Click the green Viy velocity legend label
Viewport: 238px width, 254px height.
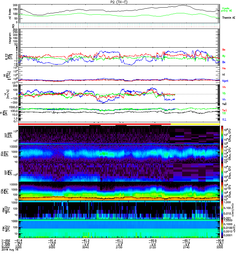coord(224,93)
